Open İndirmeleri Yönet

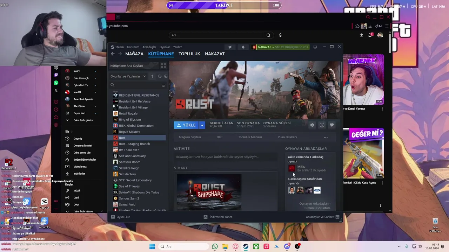click(218, 217)
